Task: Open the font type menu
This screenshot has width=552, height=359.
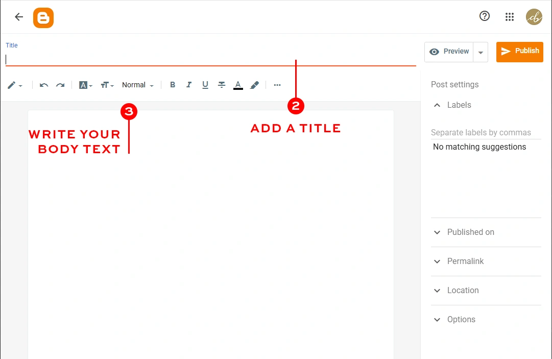Action: point(86,85)
